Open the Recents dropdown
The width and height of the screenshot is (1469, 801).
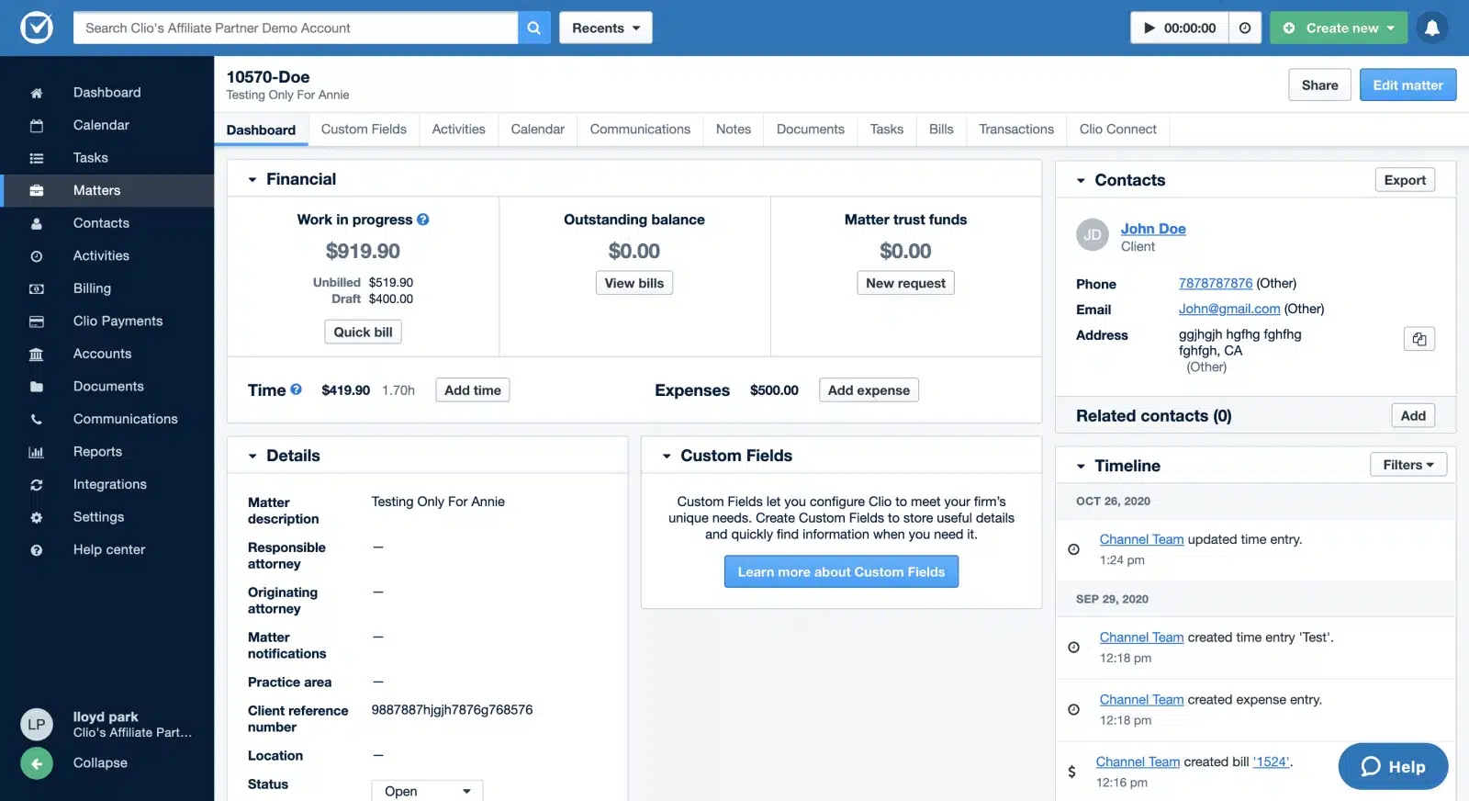(606, 28)
